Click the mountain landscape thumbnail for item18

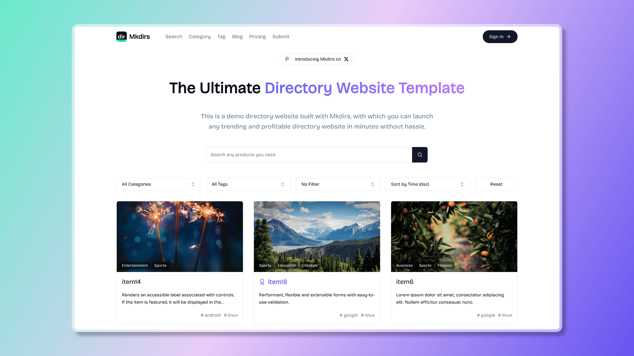(x=317, y=236)
